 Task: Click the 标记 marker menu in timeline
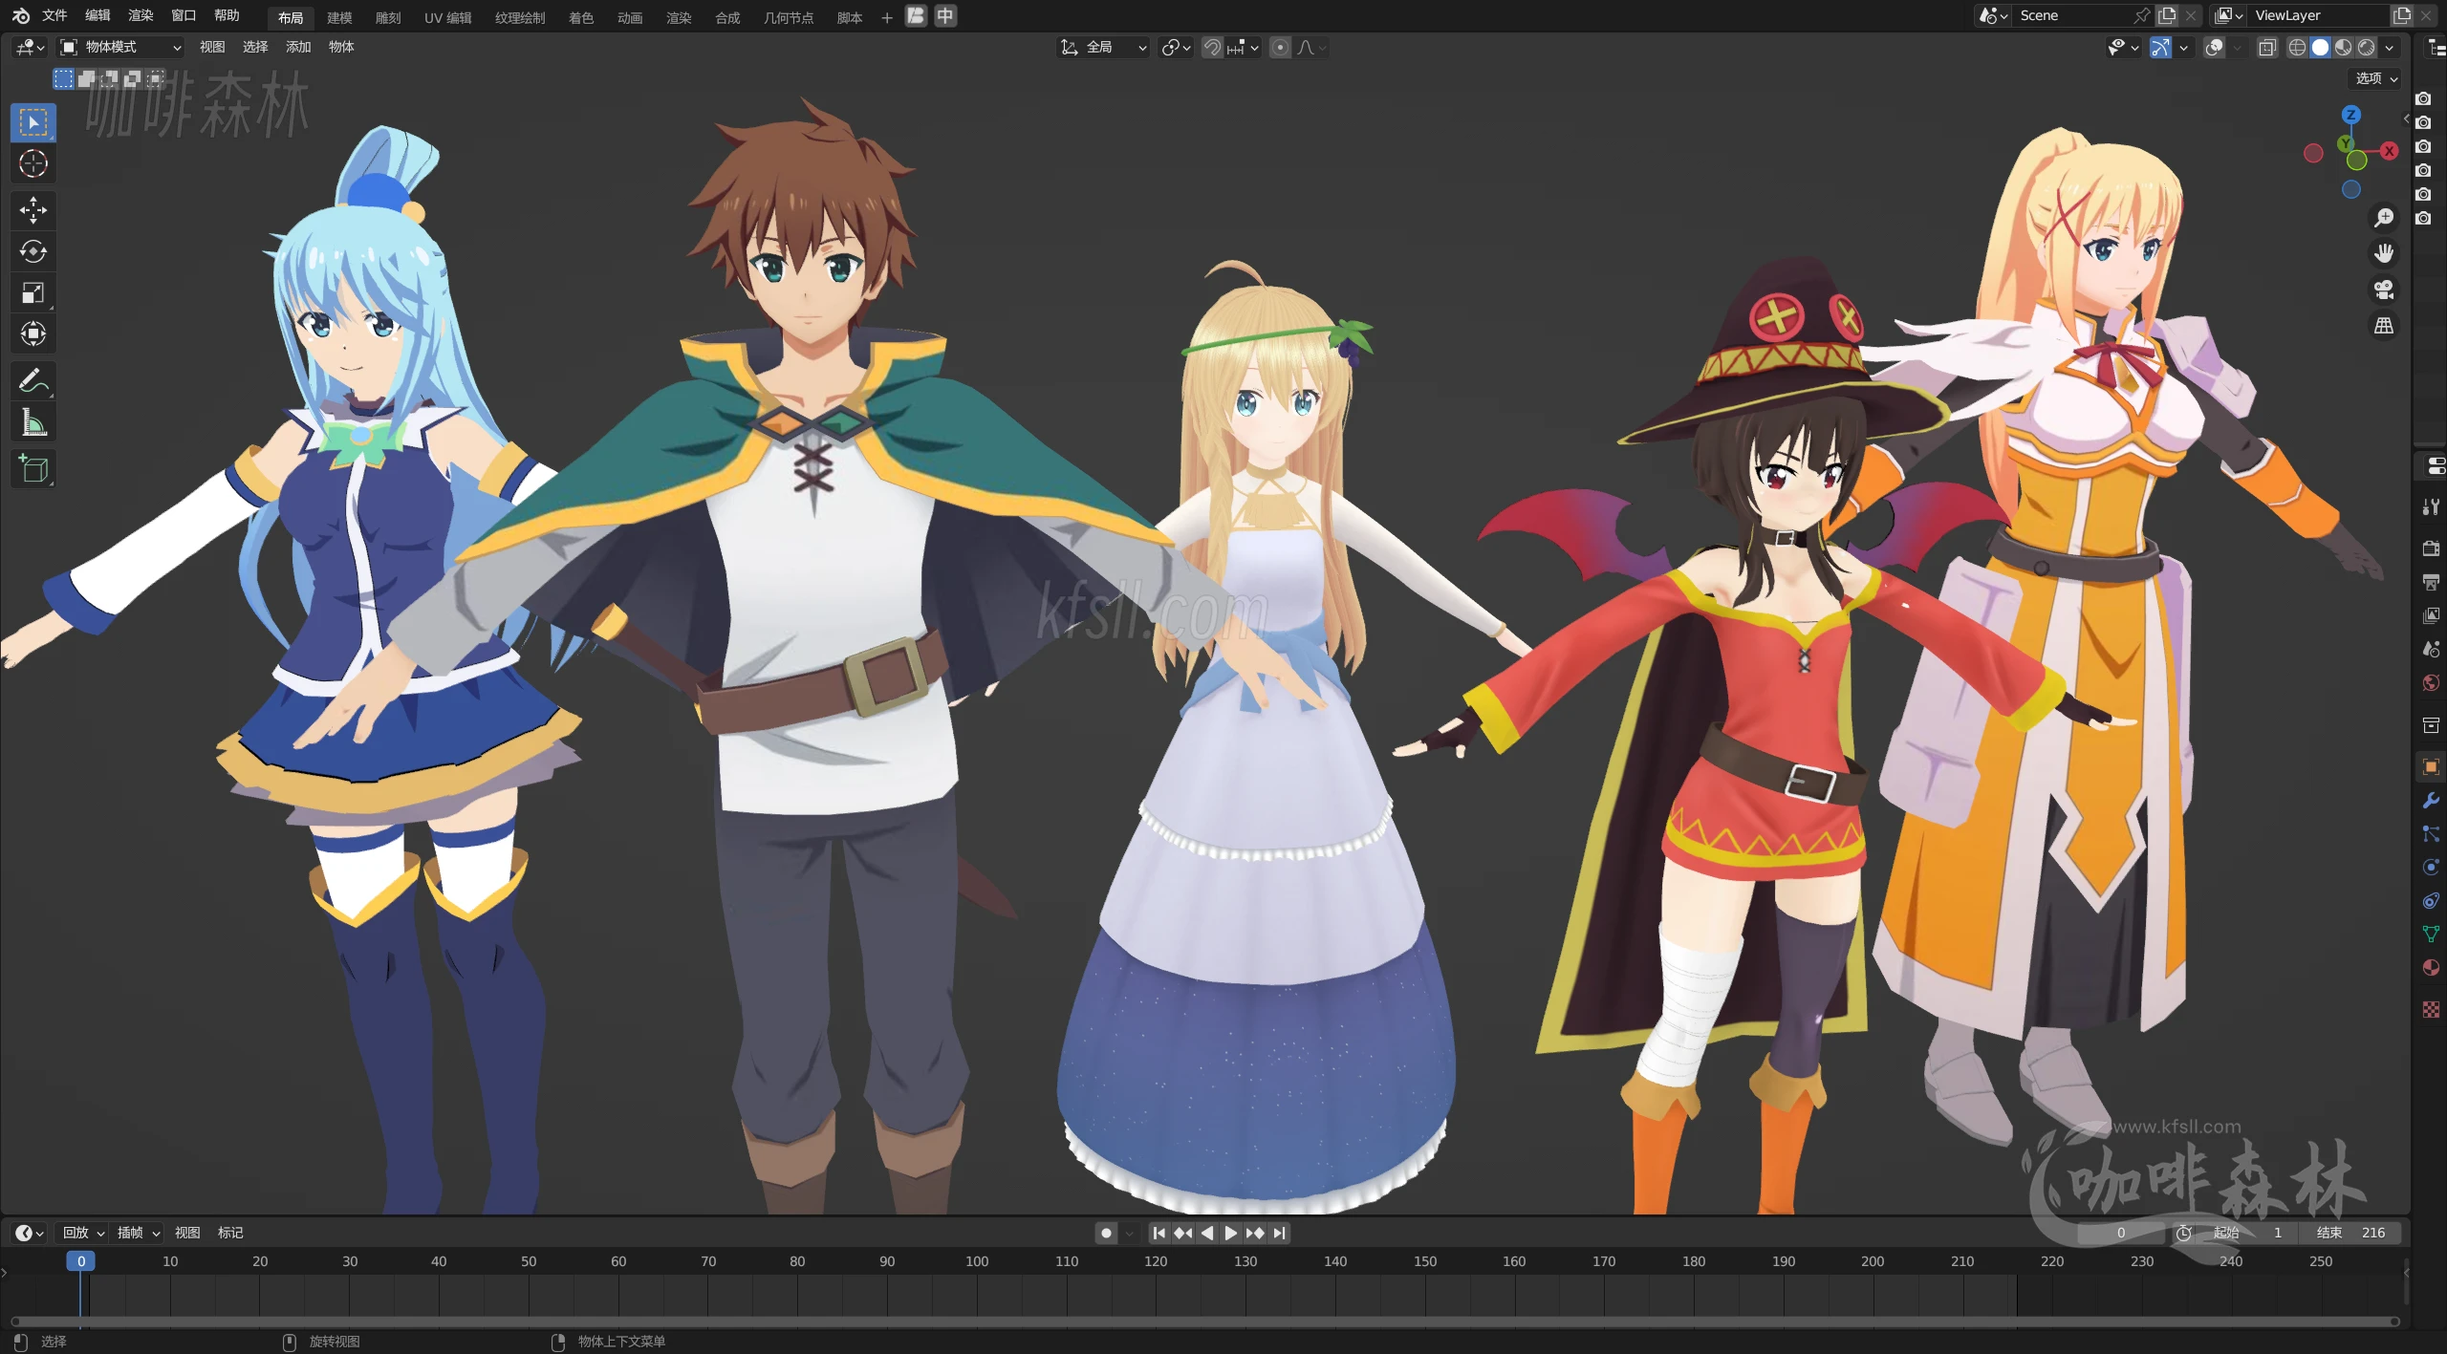coord(230,1233)
